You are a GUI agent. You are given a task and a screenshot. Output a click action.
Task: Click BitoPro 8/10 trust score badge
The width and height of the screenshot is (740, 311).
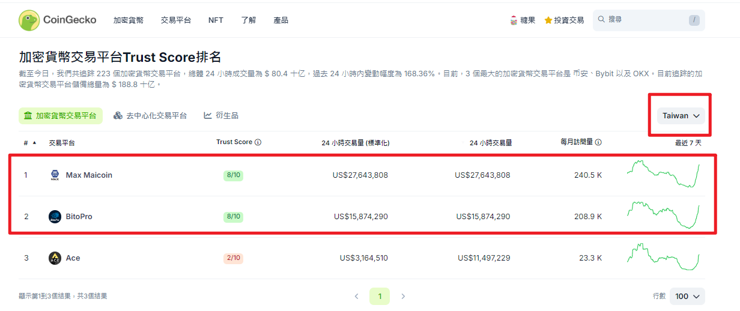pyautogui.click(x=233, y=217)
